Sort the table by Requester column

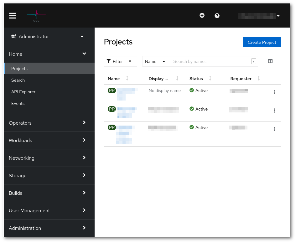tap(245, 79)
